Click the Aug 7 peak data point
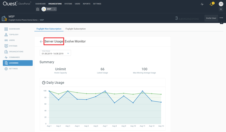This screenshot has width=226, height=132. pos(105,91)
